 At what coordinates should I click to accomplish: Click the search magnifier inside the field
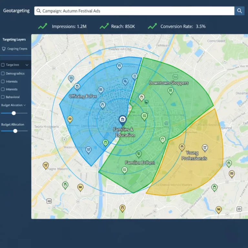click(39, 11)
